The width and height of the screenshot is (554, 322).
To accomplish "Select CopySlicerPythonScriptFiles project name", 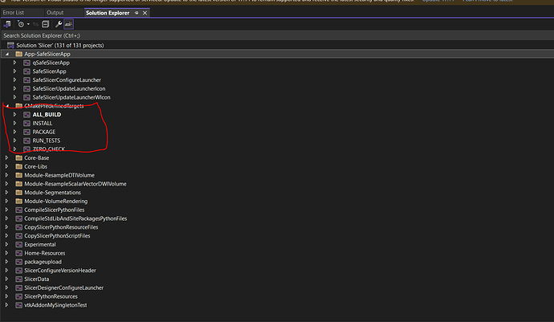I will [57, 236].
